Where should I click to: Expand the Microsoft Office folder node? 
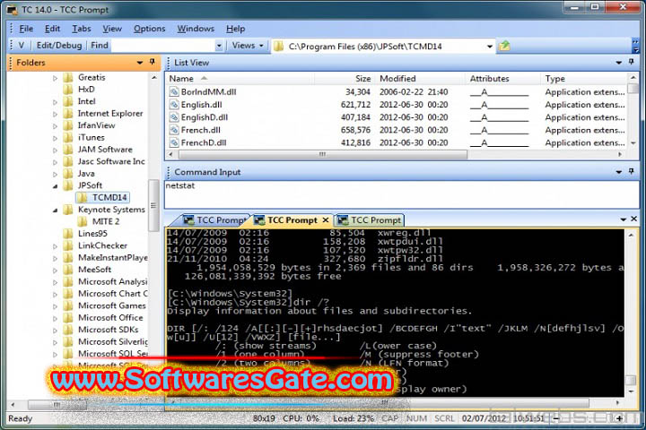pyautogui.click(x=55, y=319)
